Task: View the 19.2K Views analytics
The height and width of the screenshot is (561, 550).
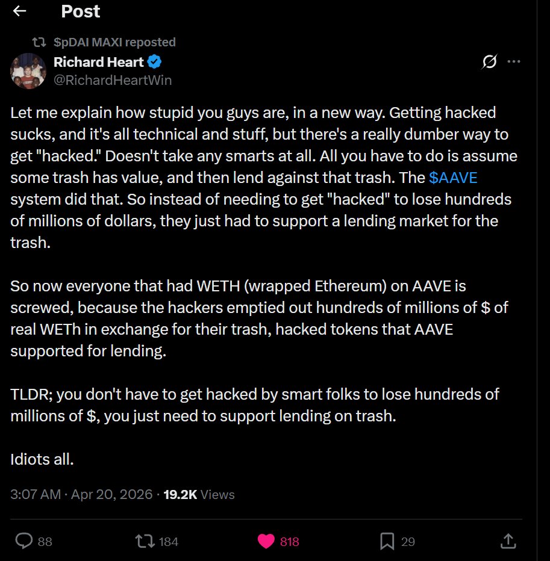Action: (x=198, y=494)
